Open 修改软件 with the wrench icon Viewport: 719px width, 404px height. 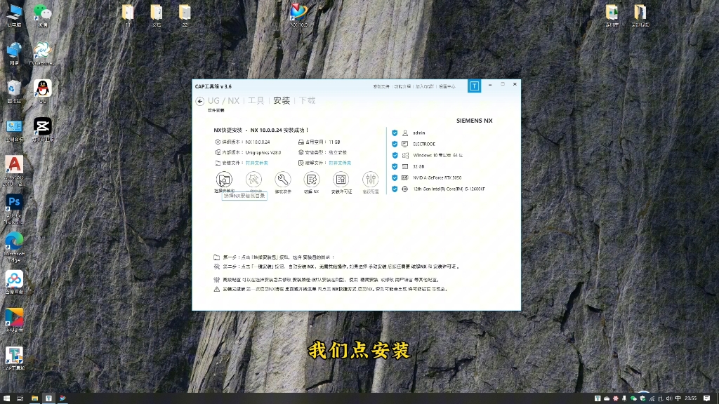click(282, 180)
